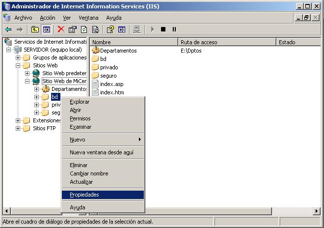Expand the Grupos de aplicaciones node
Viewport: 324px width, 228px height.
pos(18,58)
